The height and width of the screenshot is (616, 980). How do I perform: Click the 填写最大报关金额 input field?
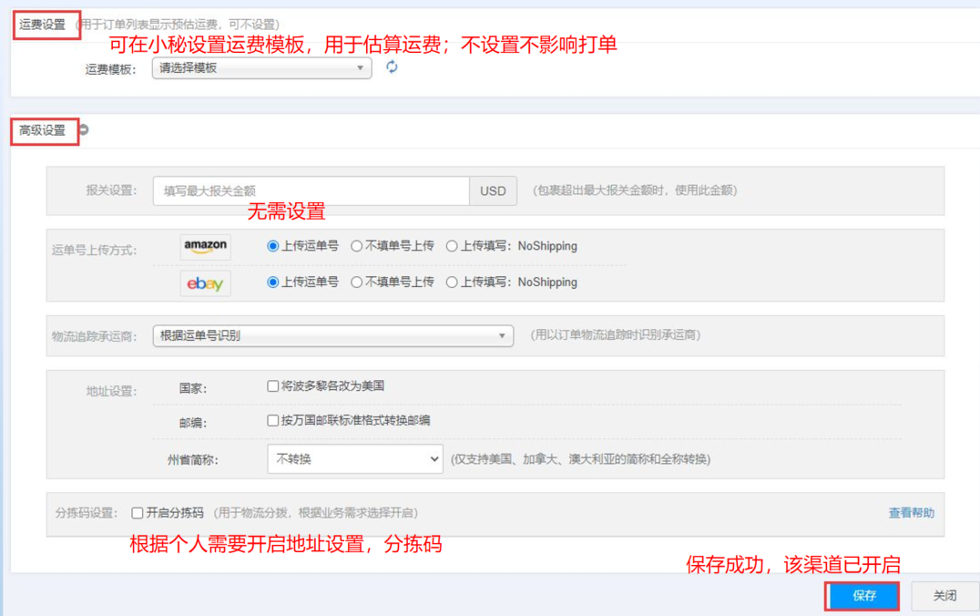(311, 190)
